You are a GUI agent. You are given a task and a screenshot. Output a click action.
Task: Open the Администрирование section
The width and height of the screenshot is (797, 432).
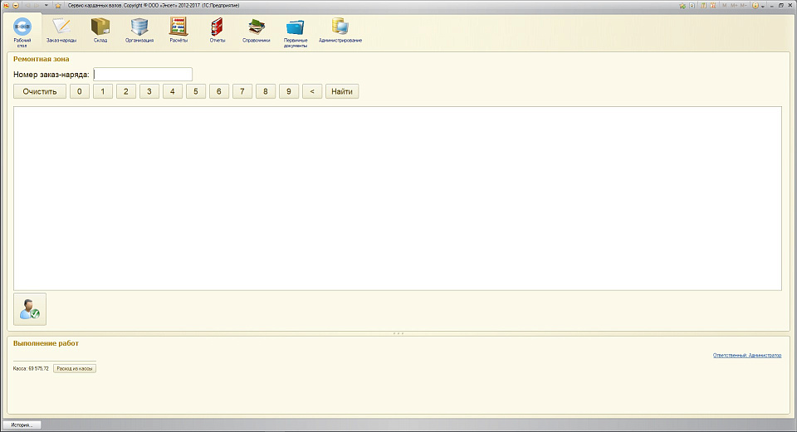tap(340, 30)
